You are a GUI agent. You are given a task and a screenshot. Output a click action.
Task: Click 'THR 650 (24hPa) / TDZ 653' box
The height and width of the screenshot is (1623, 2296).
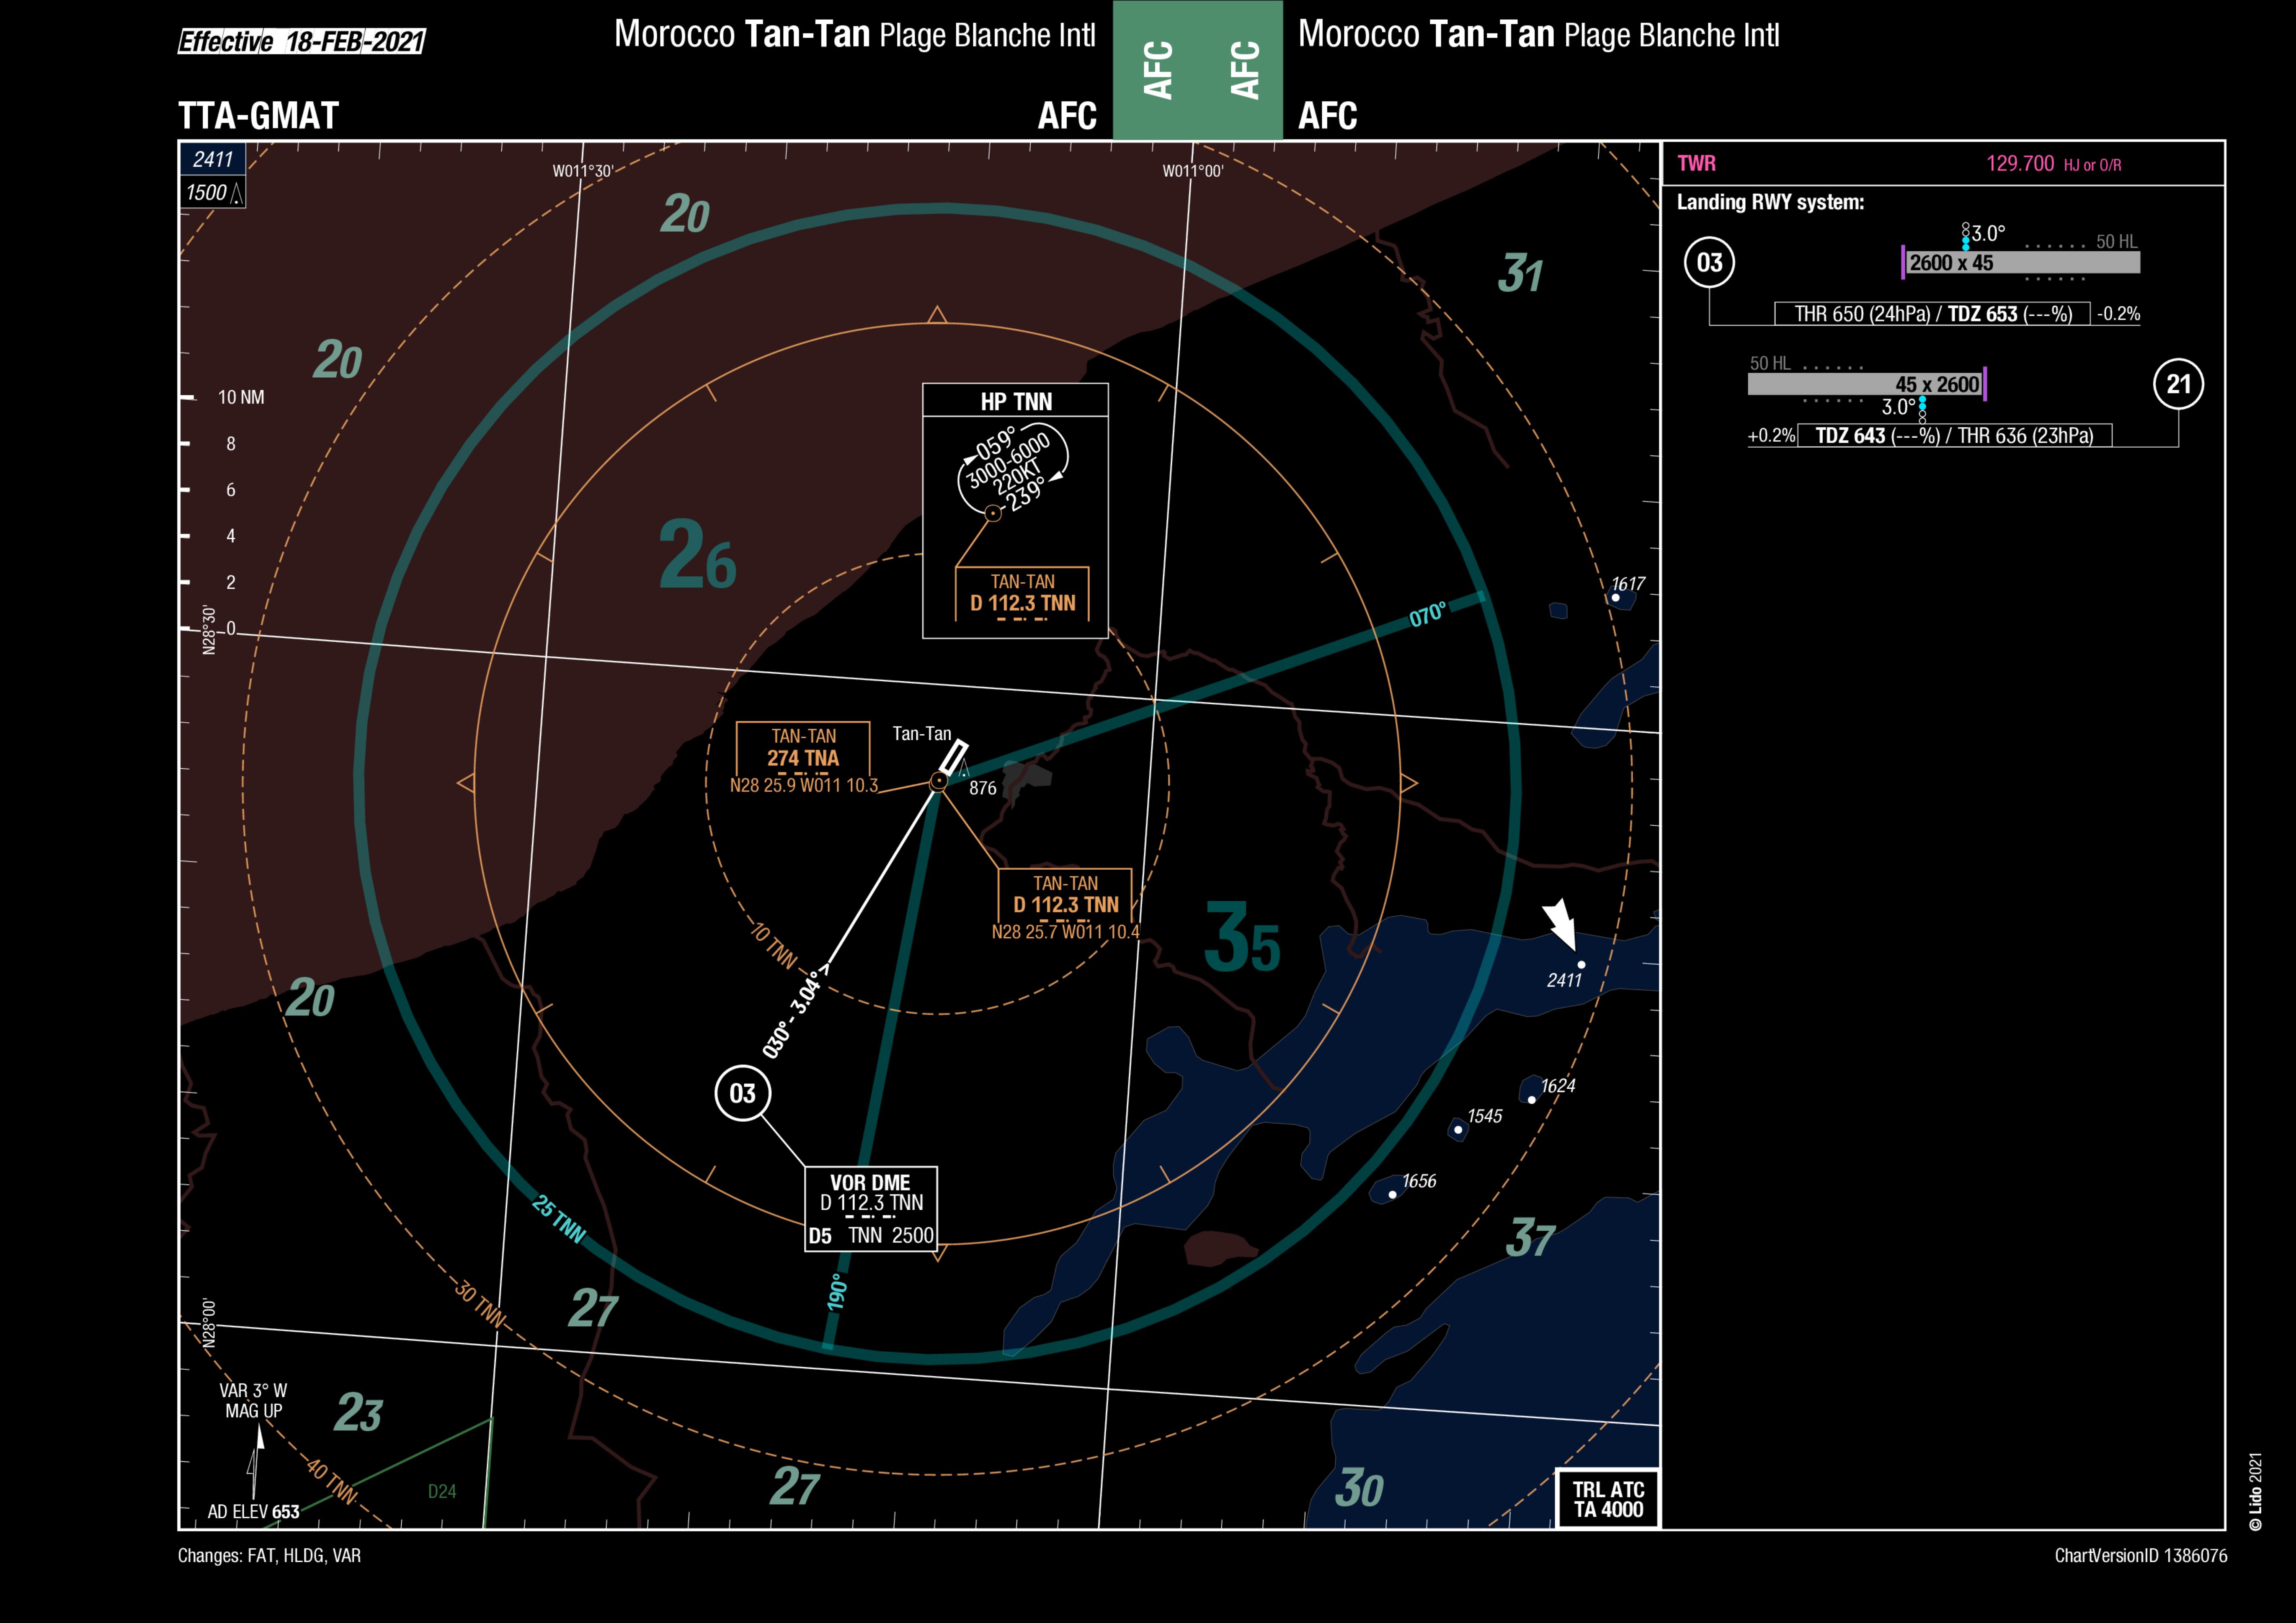tap(1932, 314)
